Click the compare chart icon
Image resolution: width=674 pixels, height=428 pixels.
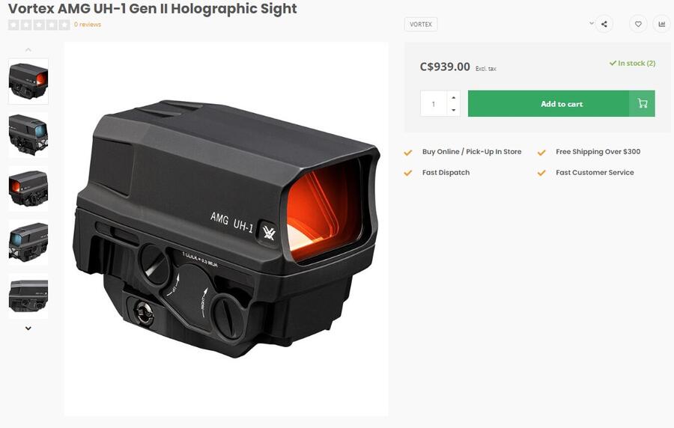tap(661, 24)
